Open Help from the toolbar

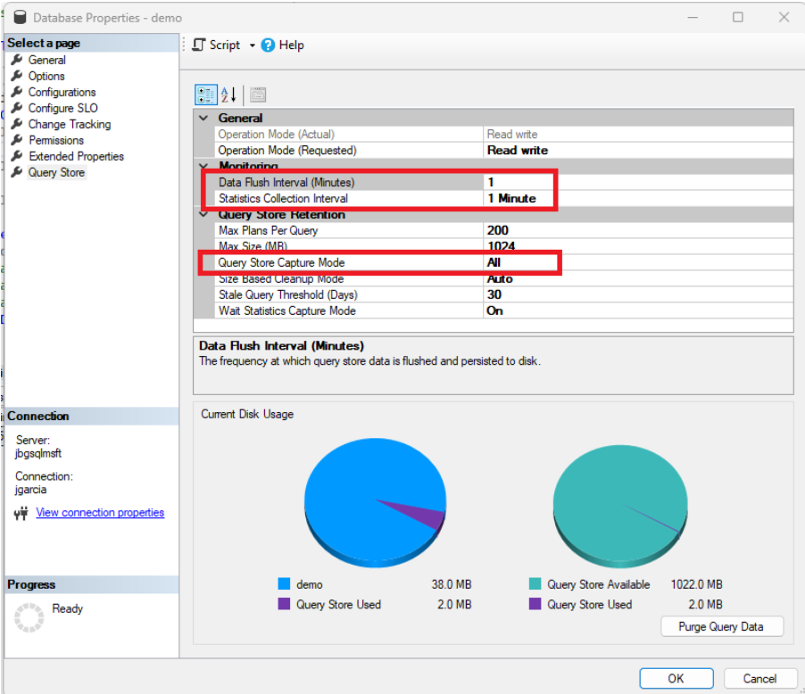point(282,45)
